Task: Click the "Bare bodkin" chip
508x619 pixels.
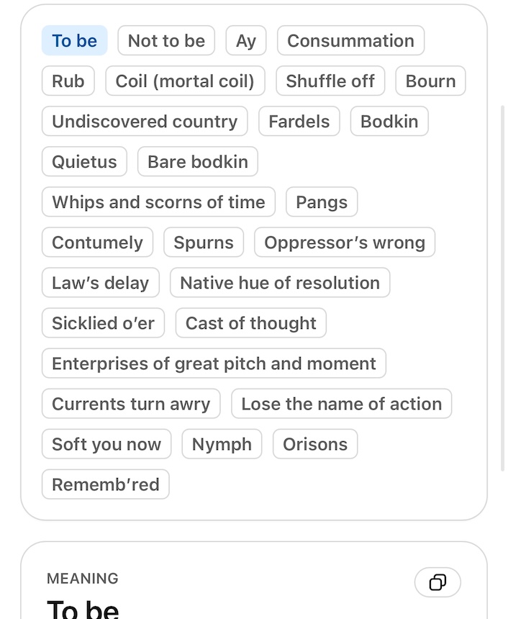Action: point(197,162)
